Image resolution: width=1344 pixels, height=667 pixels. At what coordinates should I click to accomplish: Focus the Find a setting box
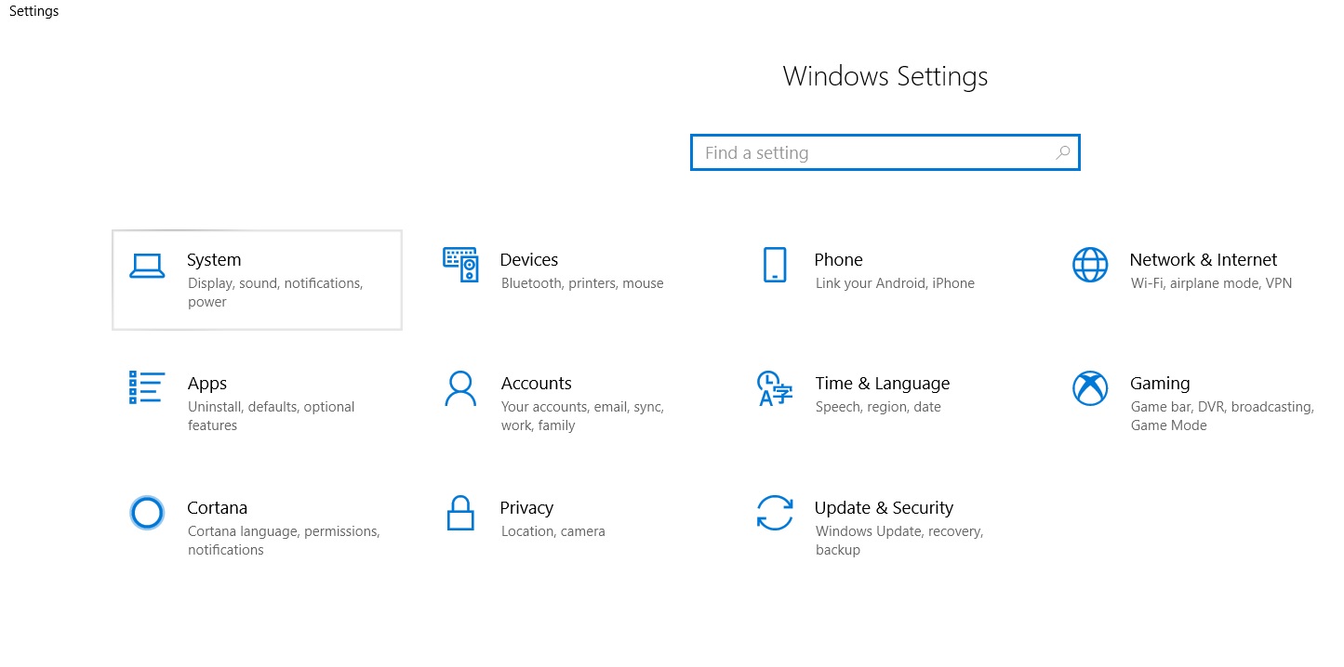[885, 153]
